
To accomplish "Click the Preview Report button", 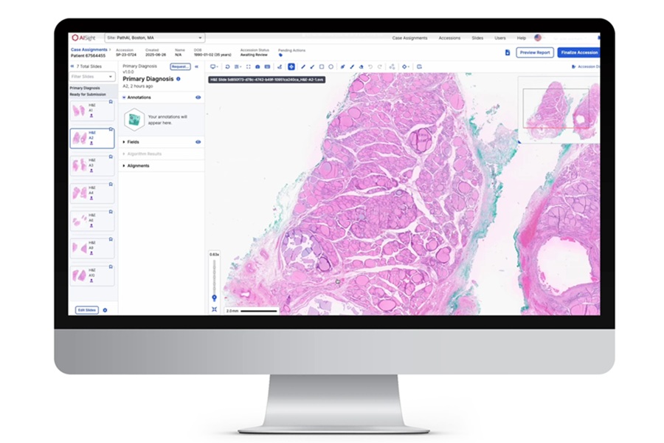I will [x=535, y=52].
